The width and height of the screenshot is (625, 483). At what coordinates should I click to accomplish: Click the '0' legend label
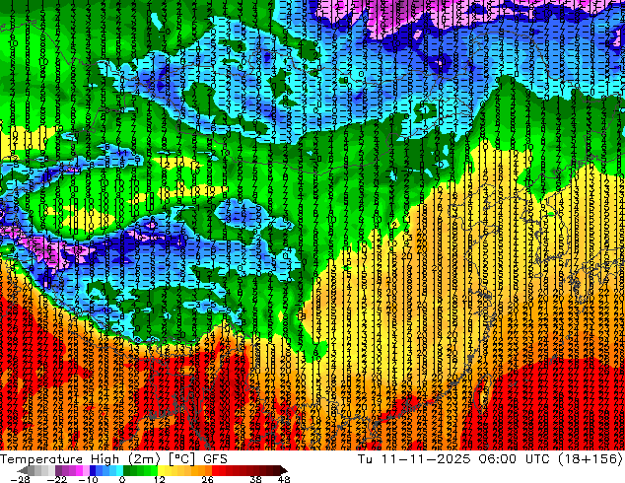[122, 479]
